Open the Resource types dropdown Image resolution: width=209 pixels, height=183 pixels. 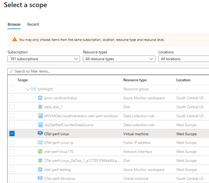pyautogui.click(x=119, y=59)
